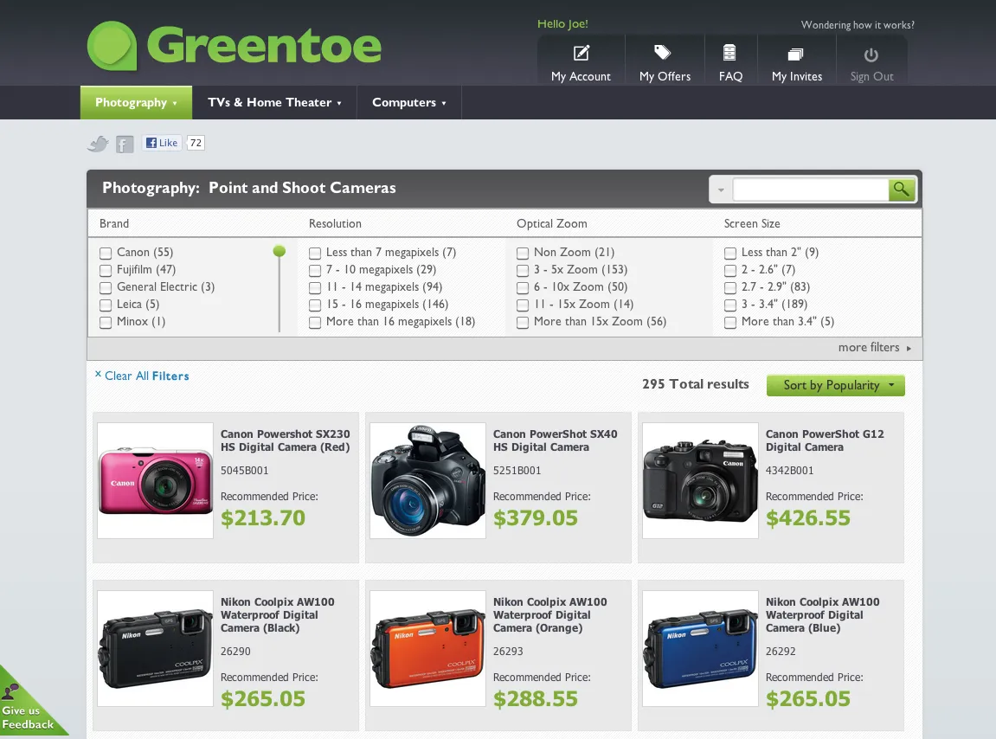This screenshot has width=996, height=739.
Task: Open the search box category dropdown arrow
Action: pyautogui.click(x=721, y=190)
